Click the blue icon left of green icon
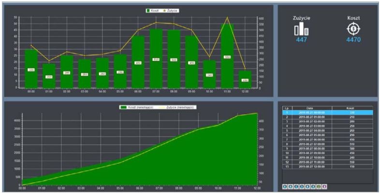This screenshot has height=194, width=381. pyautogui.click(x=313, y=186)
